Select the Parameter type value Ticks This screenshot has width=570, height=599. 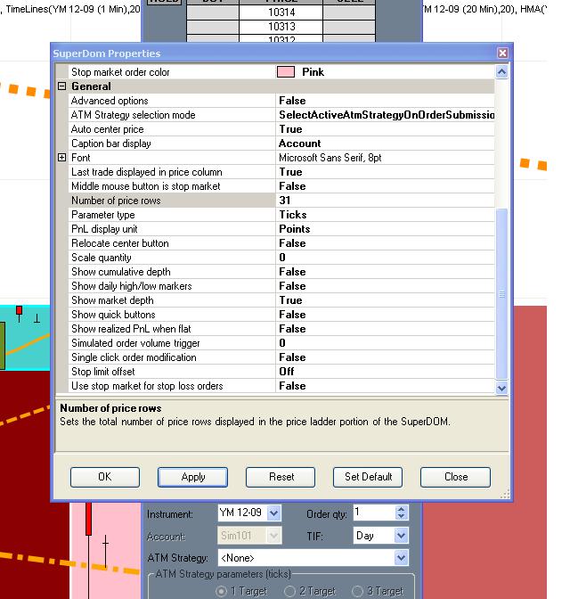point(385,215)
